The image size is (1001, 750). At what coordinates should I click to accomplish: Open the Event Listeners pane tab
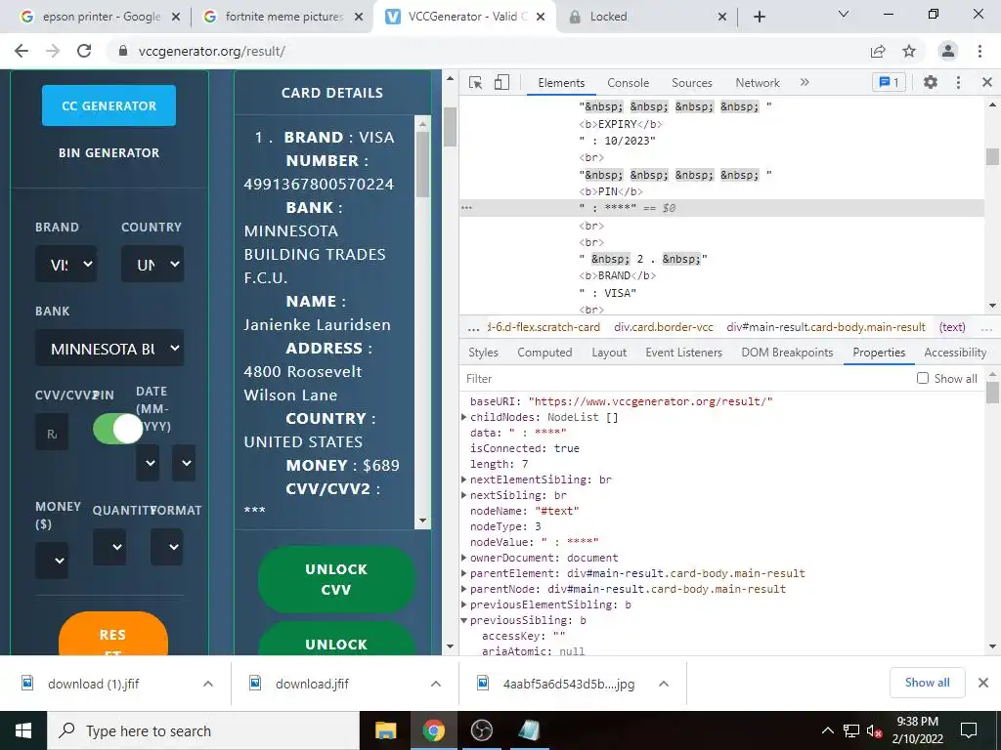683,352
